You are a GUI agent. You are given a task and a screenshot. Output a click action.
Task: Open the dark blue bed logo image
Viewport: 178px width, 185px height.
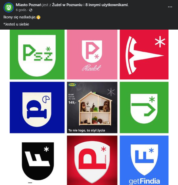click(37, 107)
